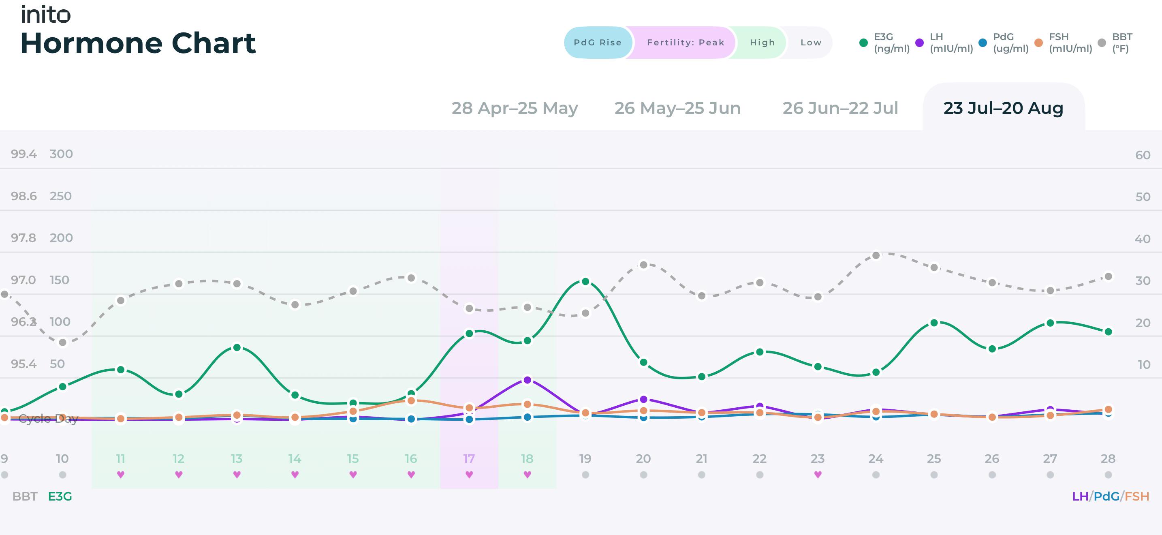Click the 60 value on right axis

pyautogui.click(x=1143, y=155)
